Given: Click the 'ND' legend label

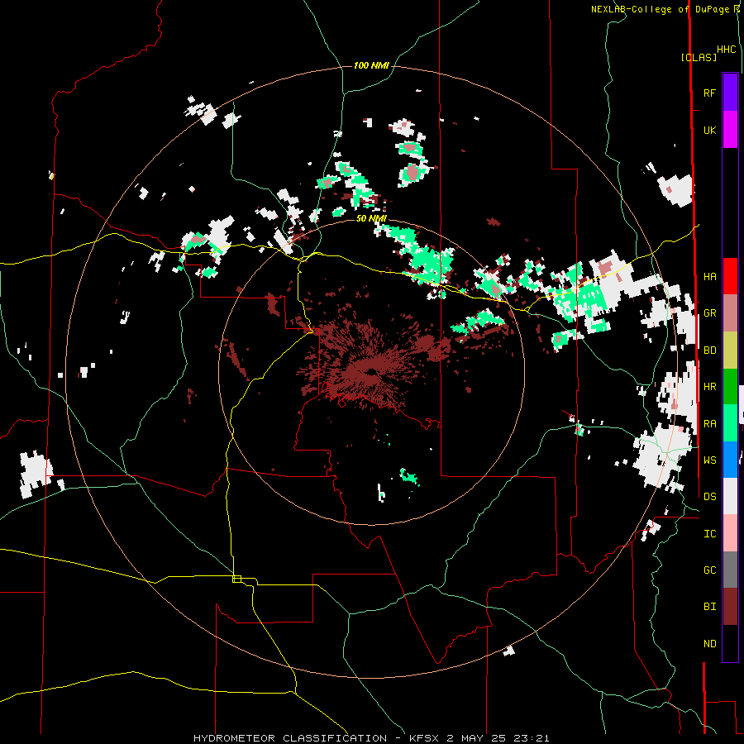Looking at the screenshot, I should (709, 643).
